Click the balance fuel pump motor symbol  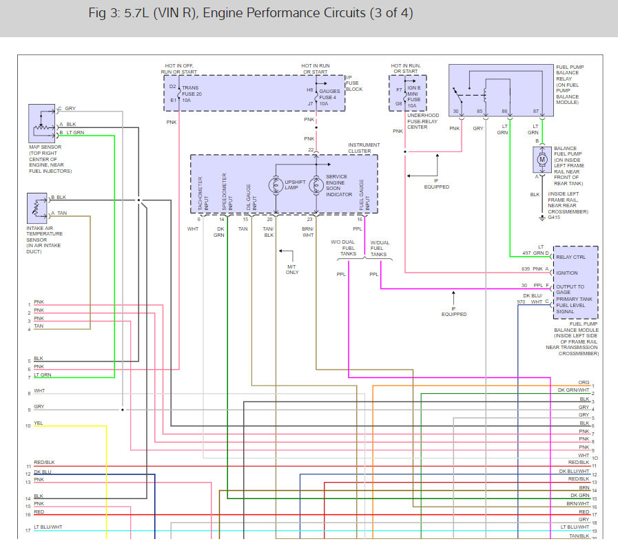[x=542, y=160]
